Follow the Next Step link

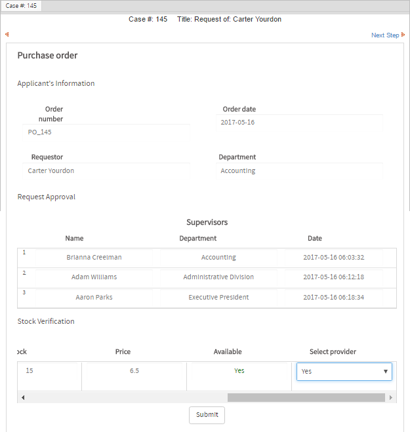(x=384, y=35)
